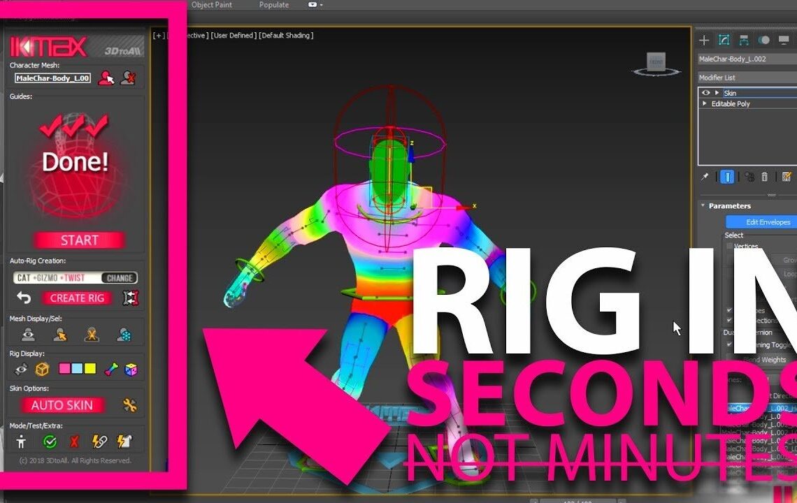Open the skin options wrench tool icon

point(129,404)
